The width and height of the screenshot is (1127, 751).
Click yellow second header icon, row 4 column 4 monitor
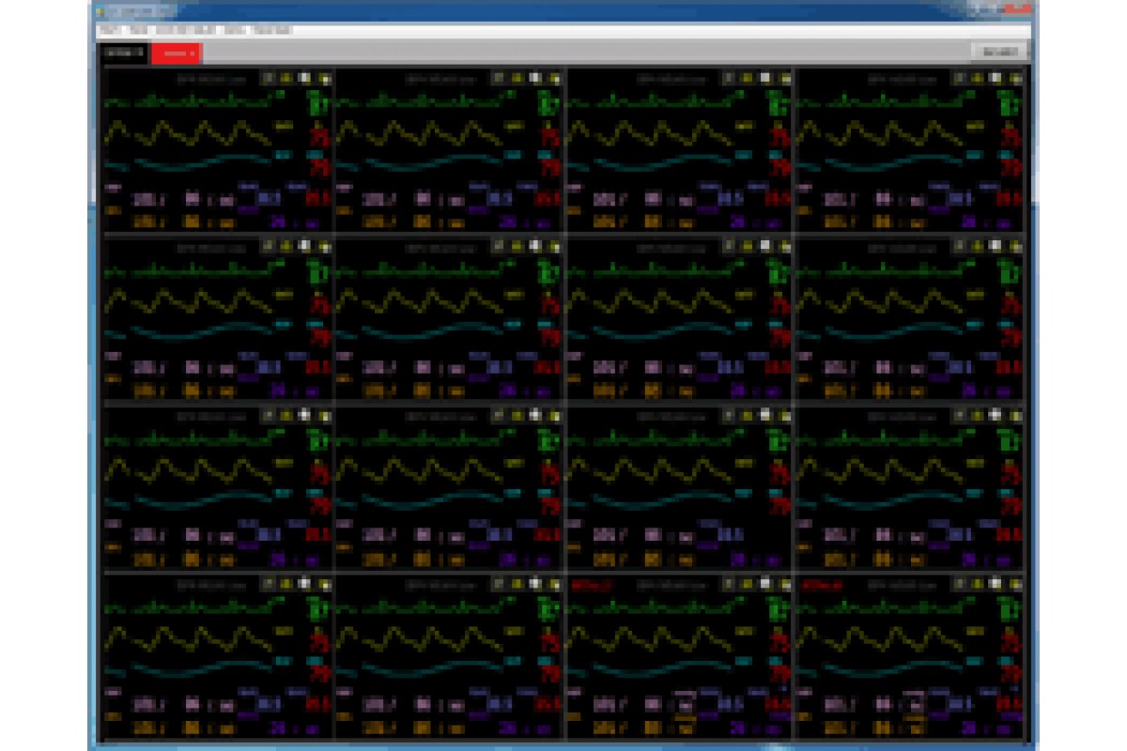click(979, 584)
